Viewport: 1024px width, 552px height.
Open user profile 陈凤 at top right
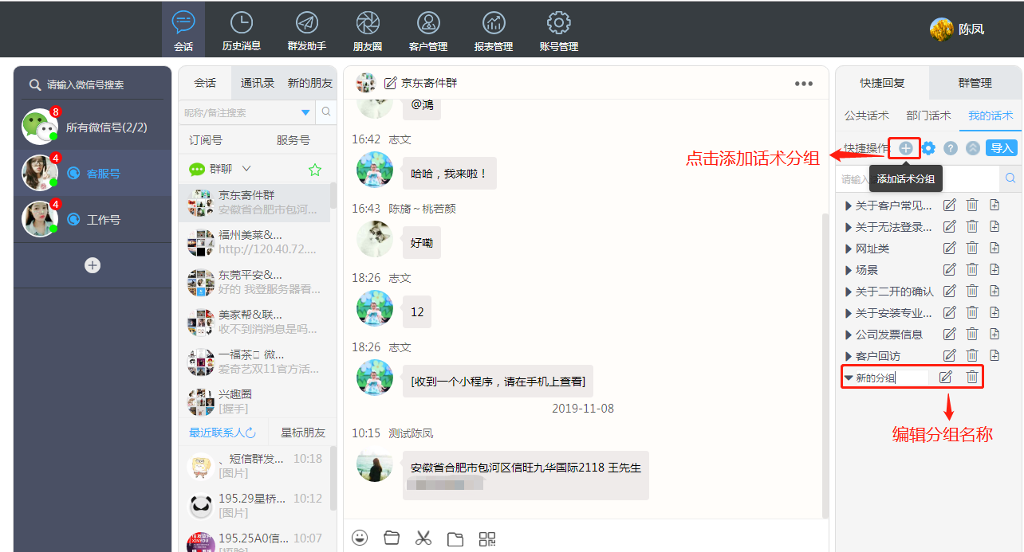click(957, 29)
